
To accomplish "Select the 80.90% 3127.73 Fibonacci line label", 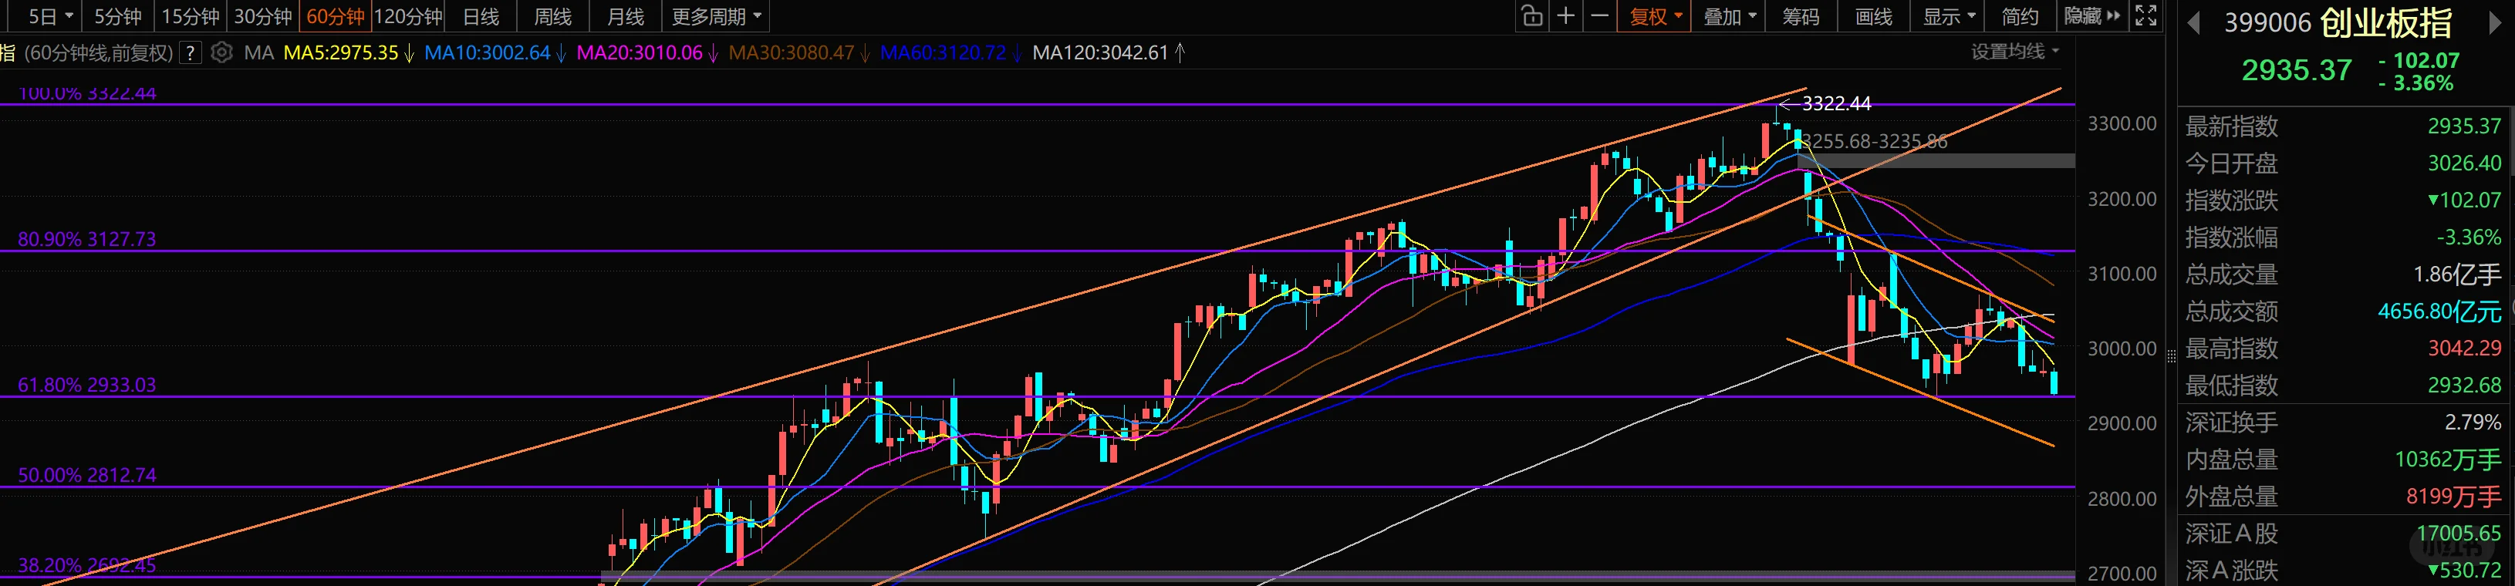I will [87, 239].
